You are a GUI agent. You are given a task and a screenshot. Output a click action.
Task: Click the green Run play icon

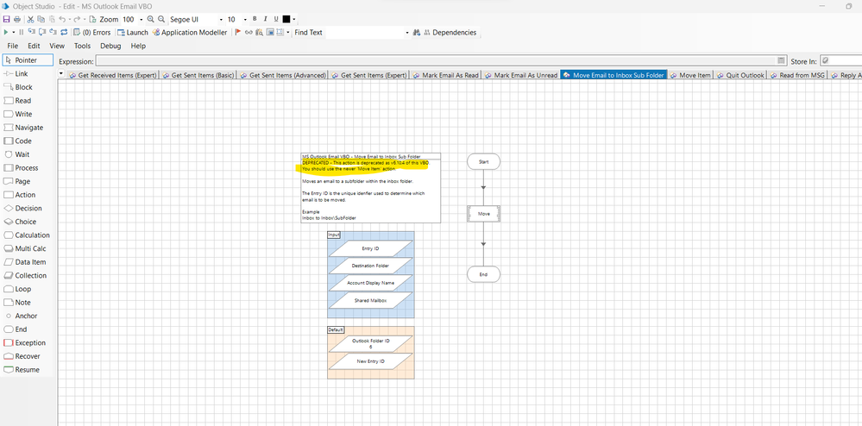tap(6, 33)
